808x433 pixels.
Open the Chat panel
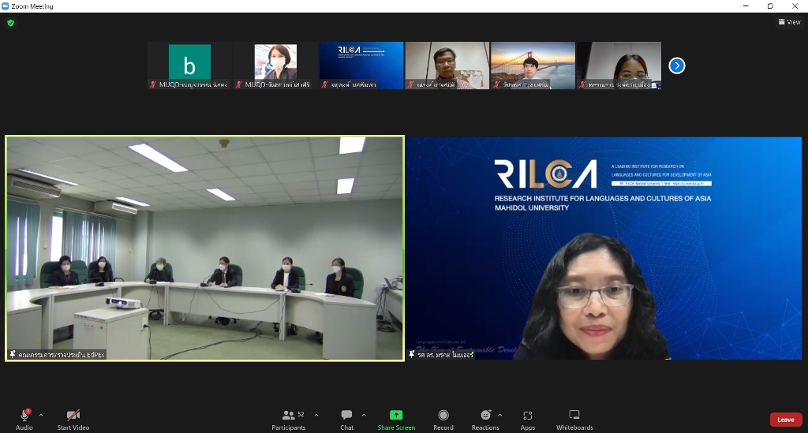(346, 415)
